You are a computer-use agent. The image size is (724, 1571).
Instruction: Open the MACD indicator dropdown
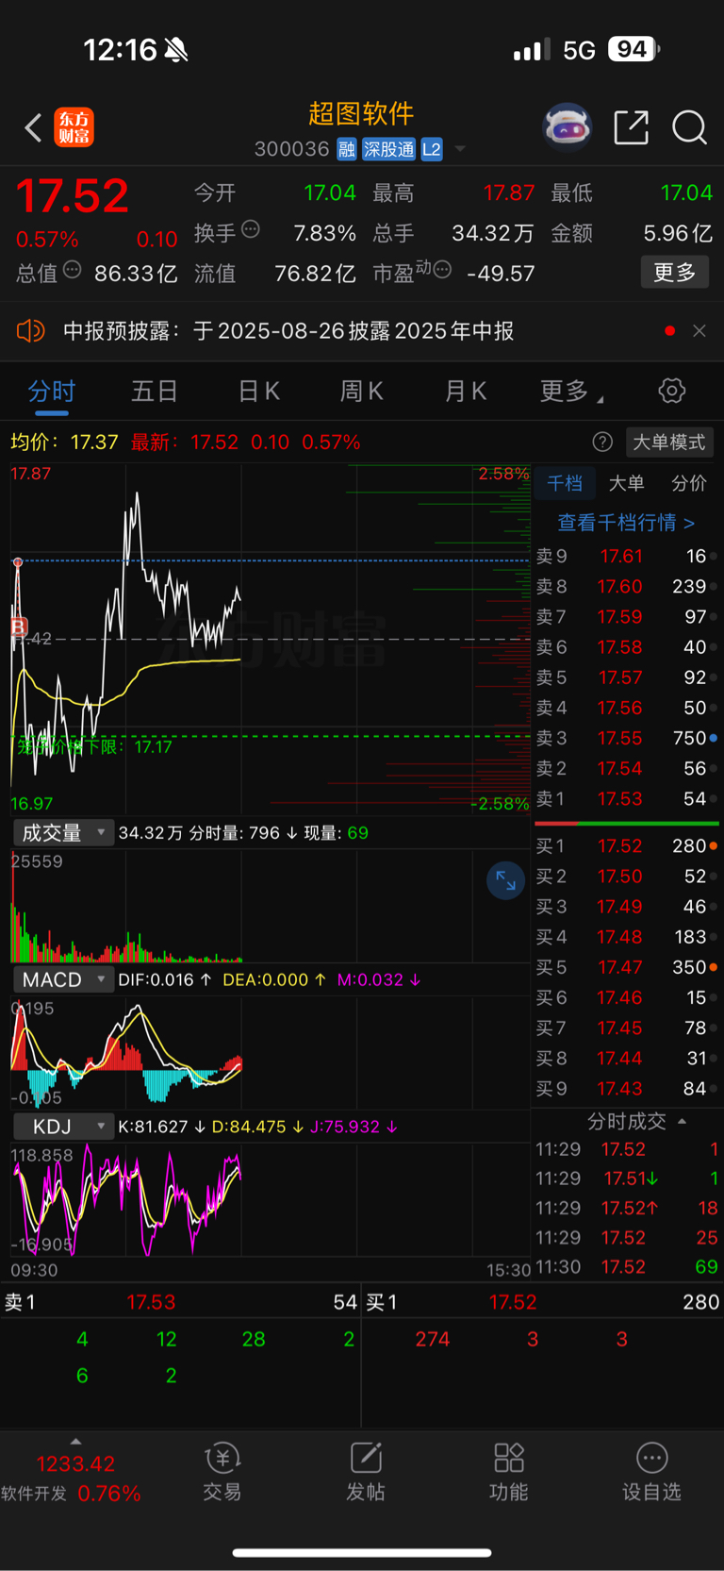coord(63,979)
